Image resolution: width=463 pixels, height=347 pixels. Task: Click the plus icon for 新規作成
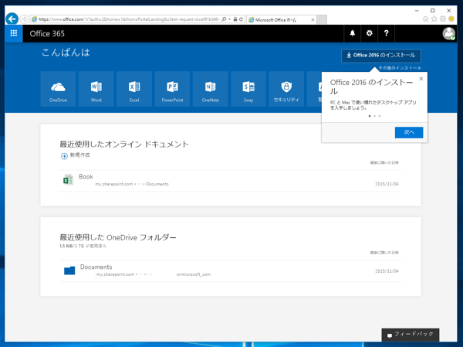coord(64,156)
